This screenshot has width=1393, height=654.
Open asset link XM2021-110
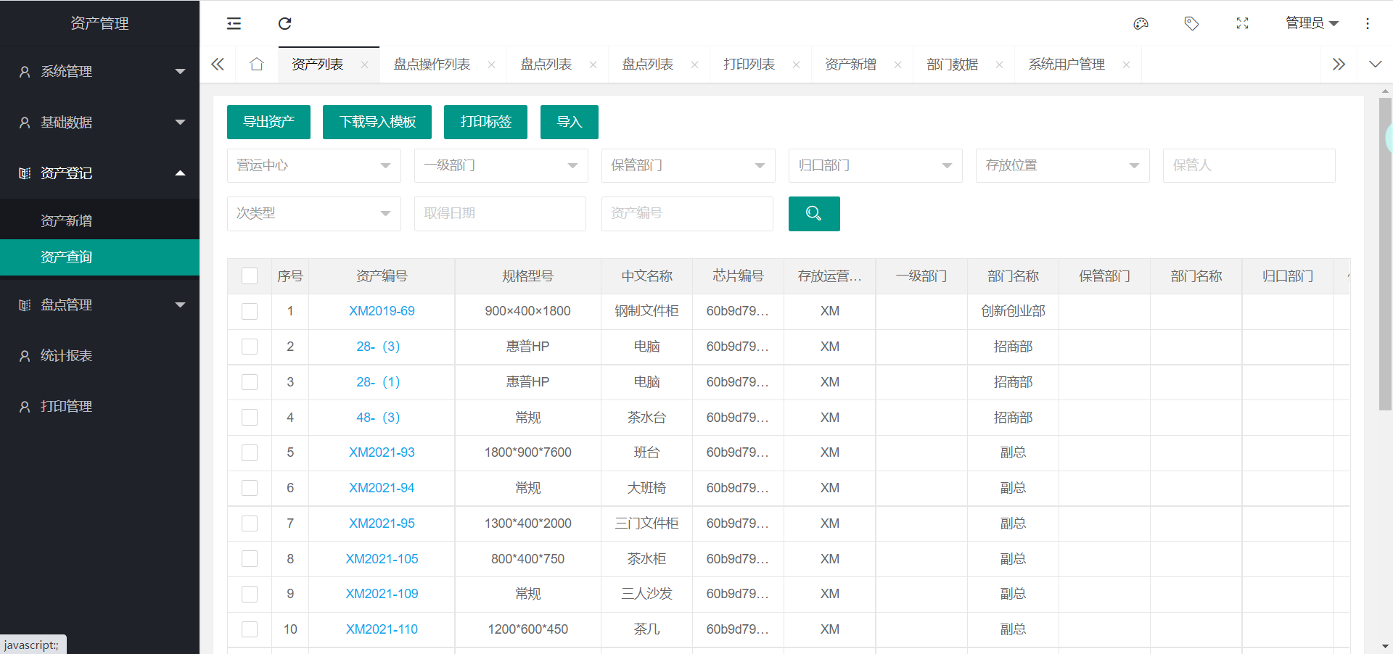(382, 629)
